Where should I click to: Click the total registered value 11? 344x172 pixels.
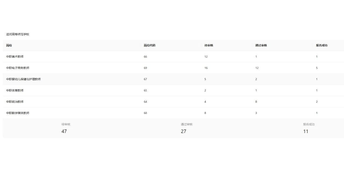(306, 131)
